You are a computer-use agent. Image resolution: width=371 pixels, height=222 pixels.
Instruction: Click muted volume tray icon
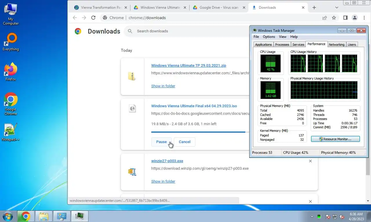(x=342, y=216)
